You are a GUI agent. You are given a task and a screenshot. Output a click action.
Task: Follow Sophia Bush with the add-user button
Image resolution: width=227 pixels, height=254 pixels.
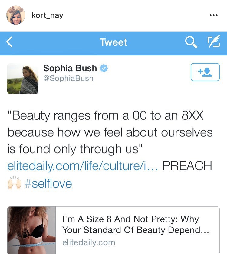click(205, 72)
